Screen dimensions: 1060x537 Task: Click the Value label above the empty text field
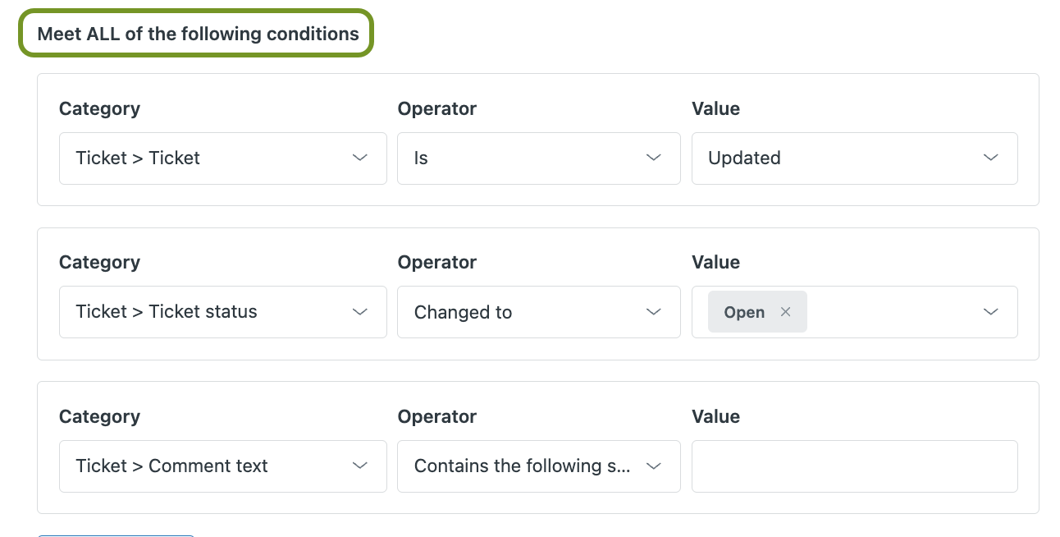[x=715, y=416]
